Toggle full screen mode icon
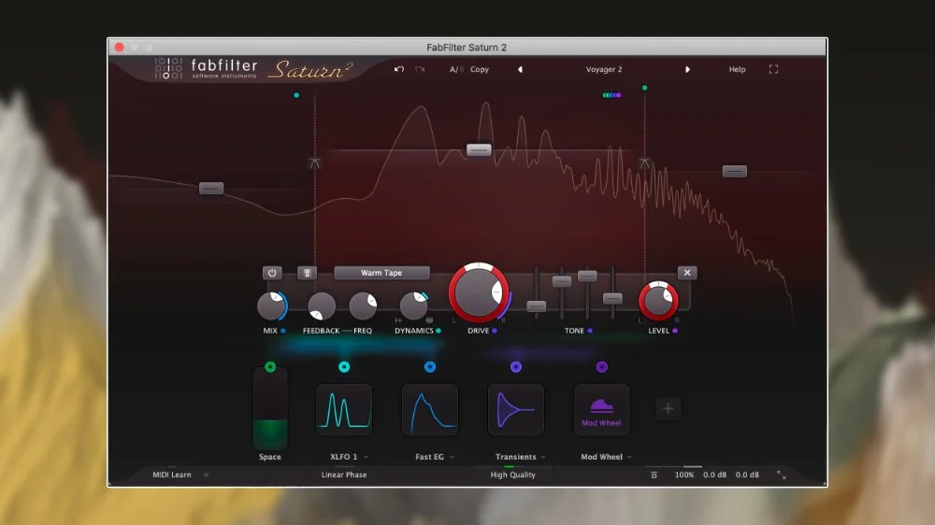 [773, 69]
